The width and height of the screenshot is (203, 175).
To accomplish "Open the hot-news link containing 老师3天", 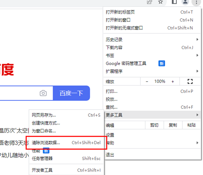I will pos(14,143).
